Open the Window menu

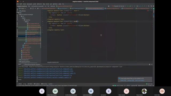[x=55, y=4]
